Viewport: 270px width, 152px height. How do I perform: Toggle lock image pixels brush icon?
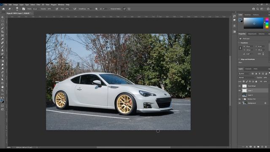[x=247, y=81]
